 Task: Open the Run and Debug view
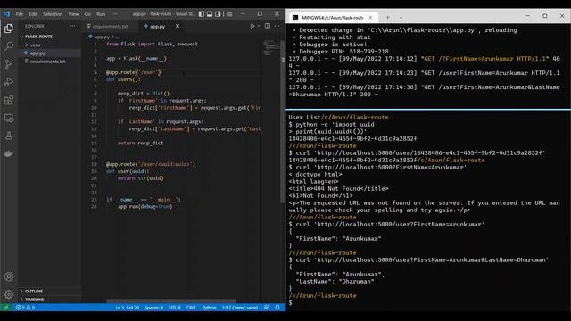tap(9, 82)
